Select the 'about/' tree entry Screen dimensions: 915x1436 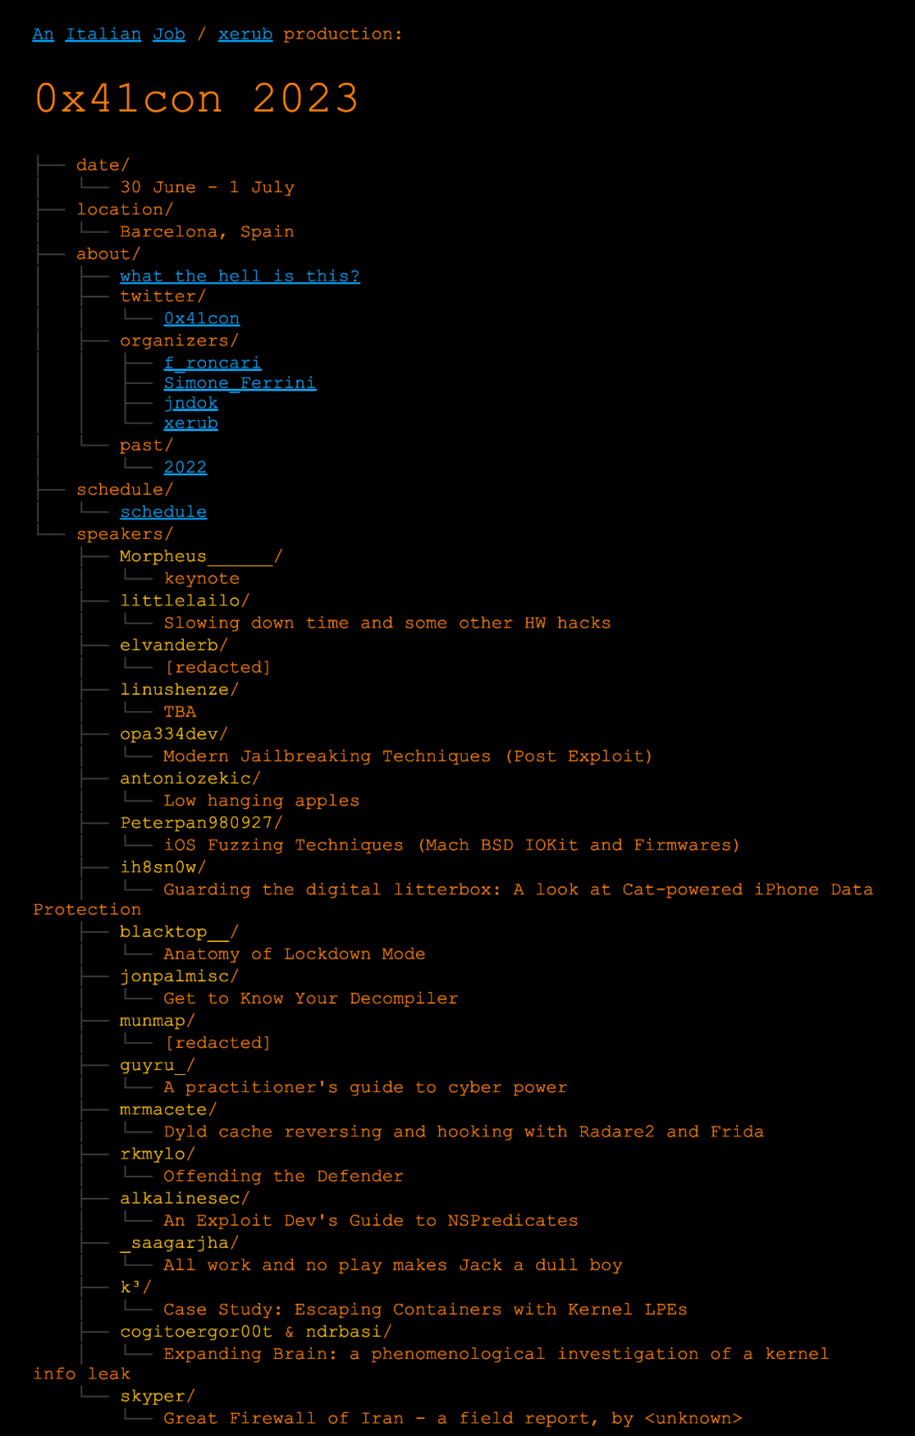[108, 253]
